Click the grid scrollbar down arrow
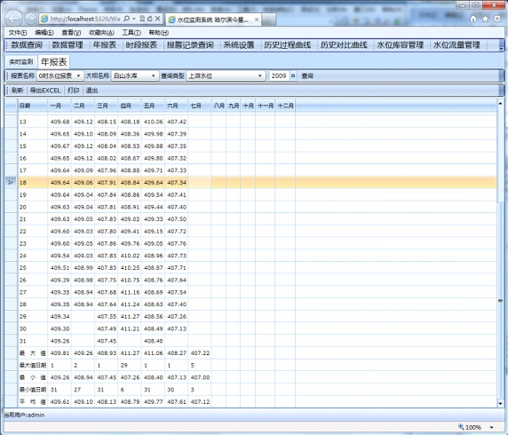This screenshot has height=435, width=508. pos(500,403)
